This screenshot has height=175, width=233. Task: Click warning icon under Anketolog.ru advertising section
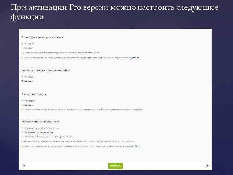22,110
